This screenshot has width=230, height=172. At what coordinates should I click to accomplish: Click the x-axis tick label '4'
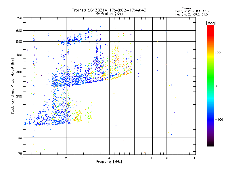(x=109, y=158)
